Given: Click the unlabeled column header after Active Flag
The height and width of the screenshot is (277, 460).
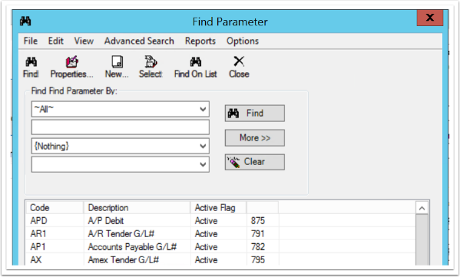Looking at the screenshot, I should [x=263, y=207].
